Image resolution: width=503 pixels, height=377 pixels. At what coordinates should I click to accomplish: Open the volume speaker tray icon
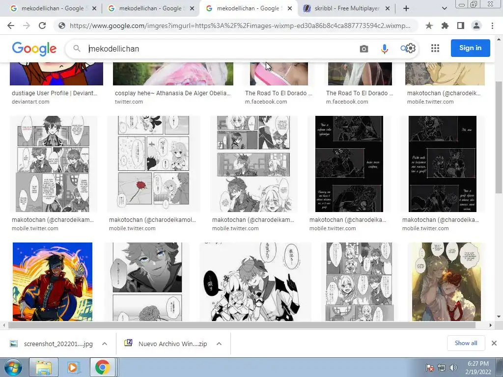tap(453, 368)
